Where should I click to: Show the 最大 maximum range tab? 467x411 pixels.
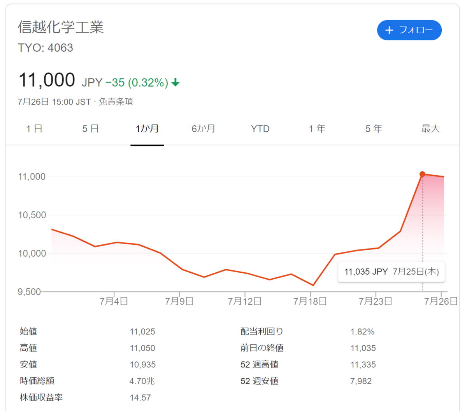430,129
